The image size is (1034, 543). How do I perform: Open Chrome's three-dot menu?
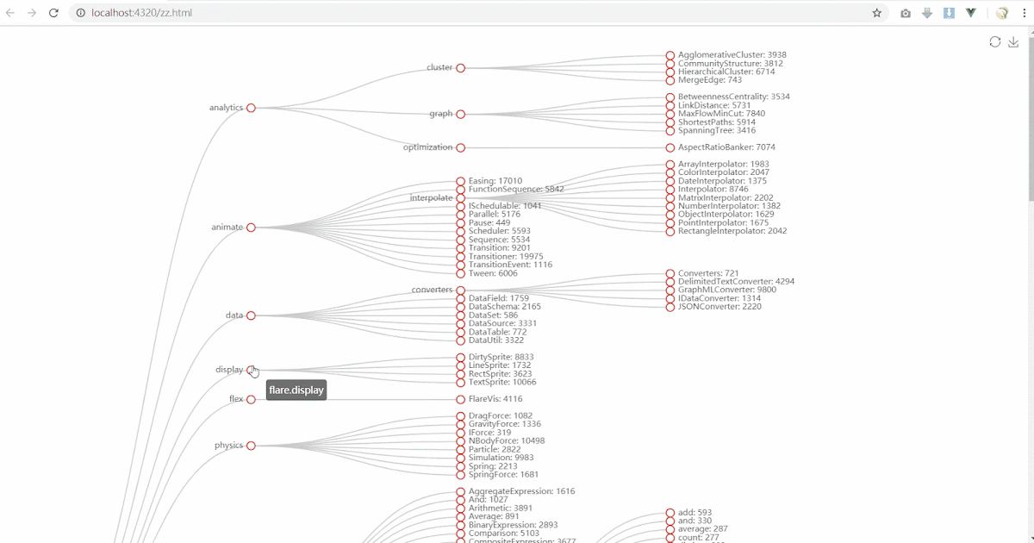(x=1025, y=13)
